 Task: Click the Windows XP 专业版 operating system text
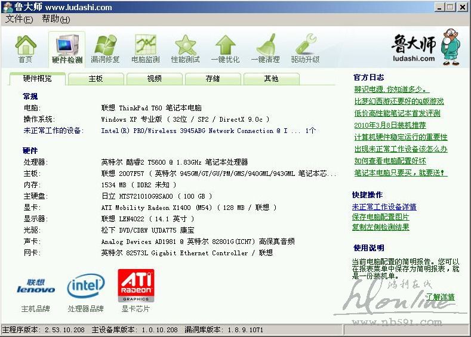point(185,119)
